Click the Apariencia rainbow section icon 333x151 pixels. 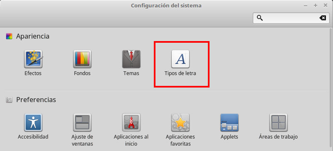tap(9, 36)
